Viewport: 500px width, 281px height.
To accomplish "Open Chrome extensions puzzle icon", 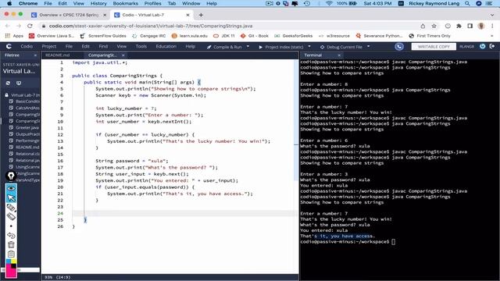I will click(459, 26).
